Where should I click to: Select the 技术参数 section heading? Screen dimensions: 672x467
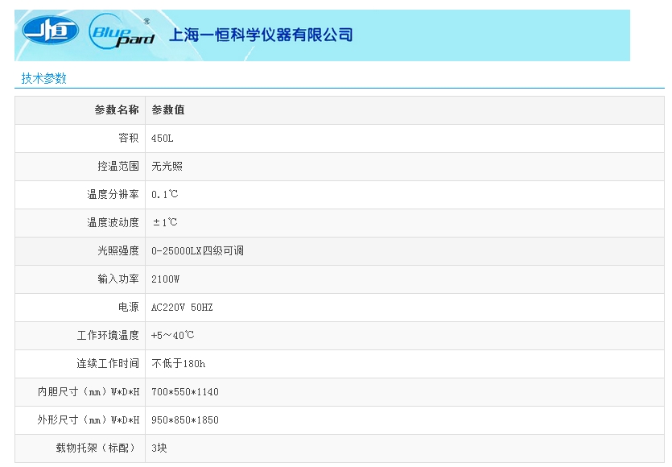coord(43,78)
